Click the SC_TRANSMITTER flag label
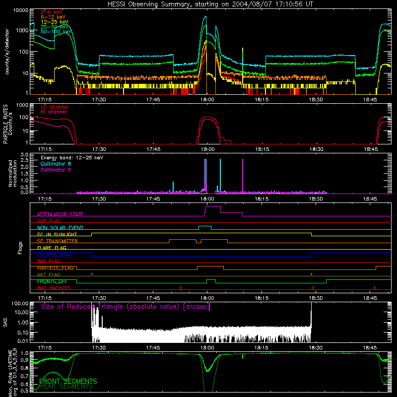The image size is (397, 397). click(58, 241)
